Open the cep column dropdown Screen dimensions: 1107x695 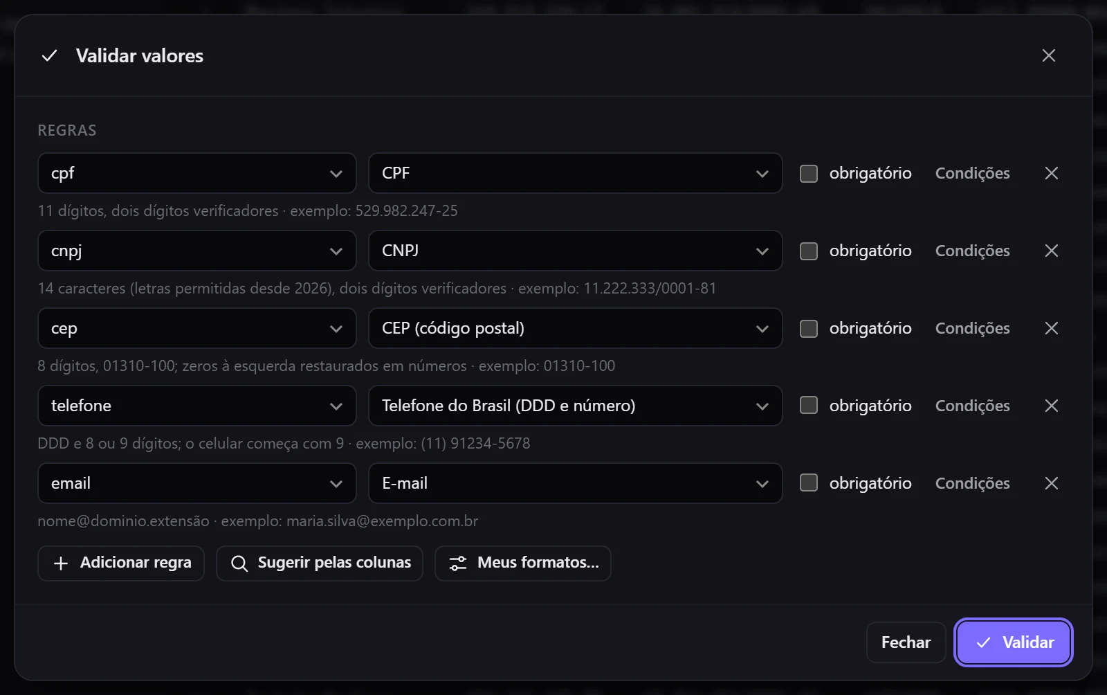[197, 328]
